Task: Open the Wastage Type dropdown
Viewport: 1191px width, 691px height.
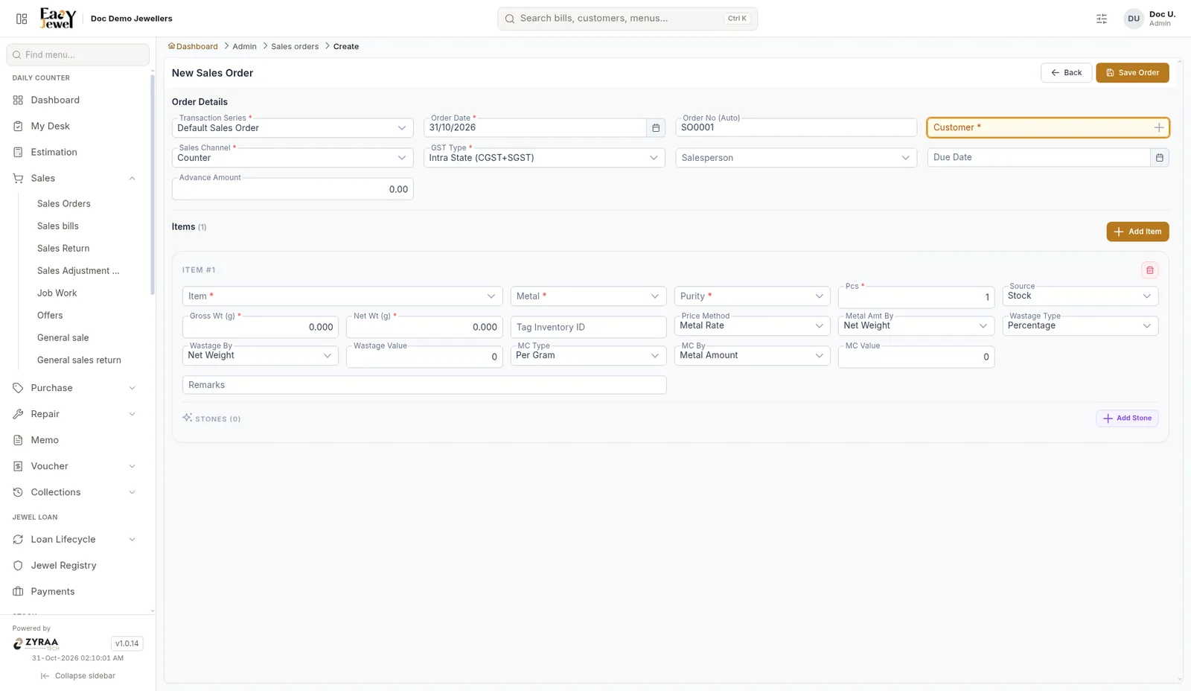Action: [x=1080, y=326]
